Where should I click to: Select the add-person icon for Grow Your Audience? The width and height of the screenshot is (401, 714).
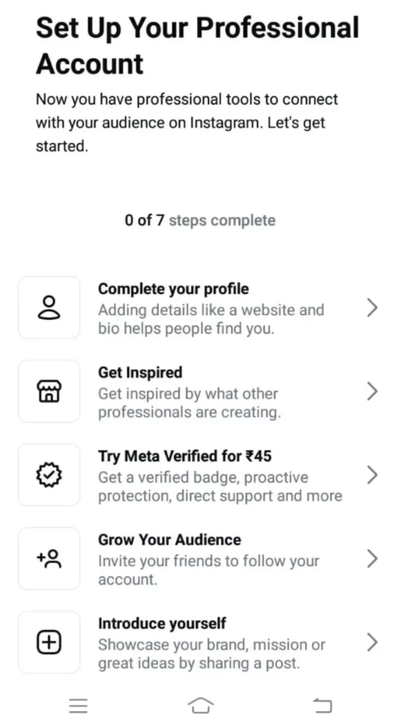(x=49, y=559)
